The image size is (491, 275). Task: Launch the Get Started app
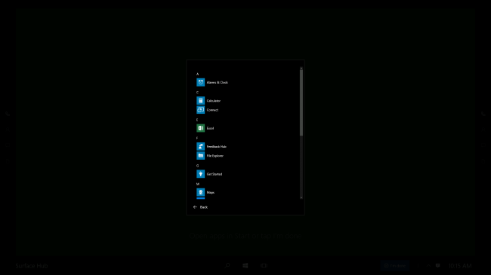209,174
